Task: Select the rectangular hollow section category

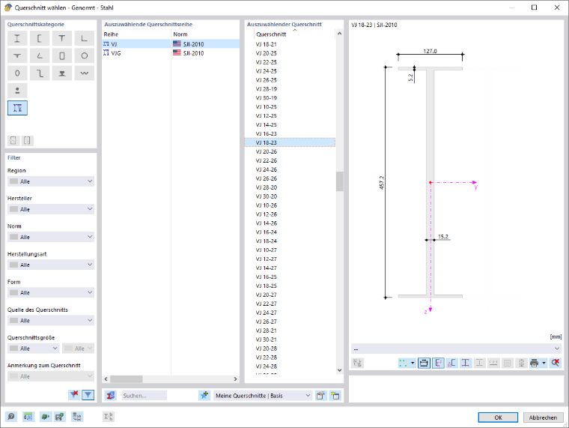Action: 62,55
